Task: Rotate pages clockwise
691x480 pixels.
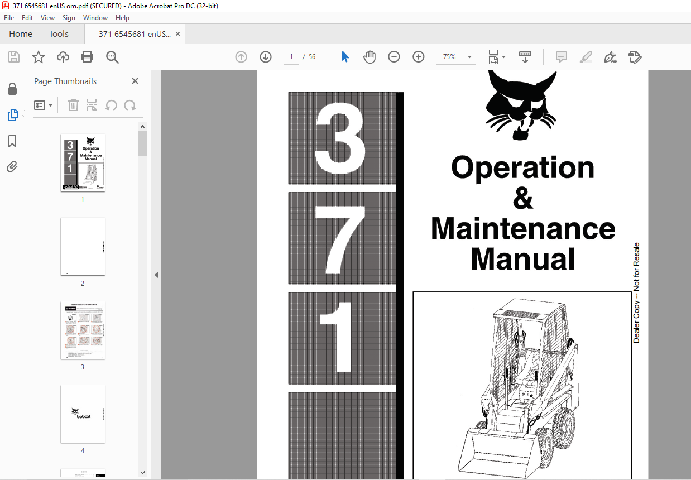Action: (130, 105)
